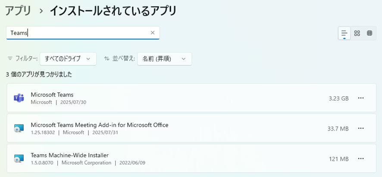Select Teams Machine-Wide Installer name

(x=70, y=155)
